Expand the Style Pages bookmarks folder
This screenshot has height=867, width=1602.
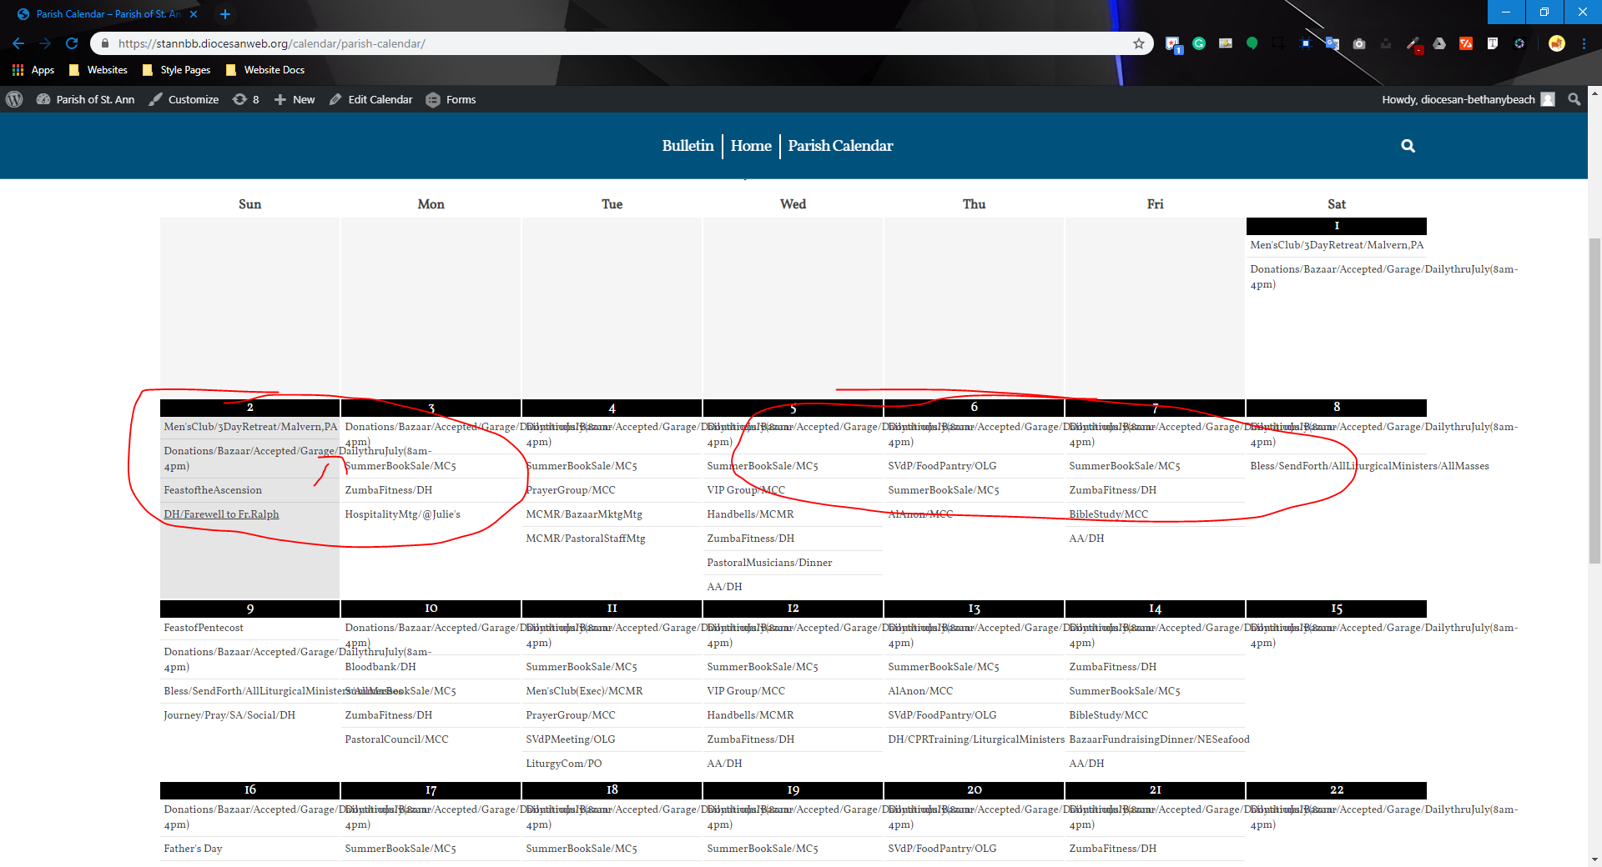coord(177,70)
